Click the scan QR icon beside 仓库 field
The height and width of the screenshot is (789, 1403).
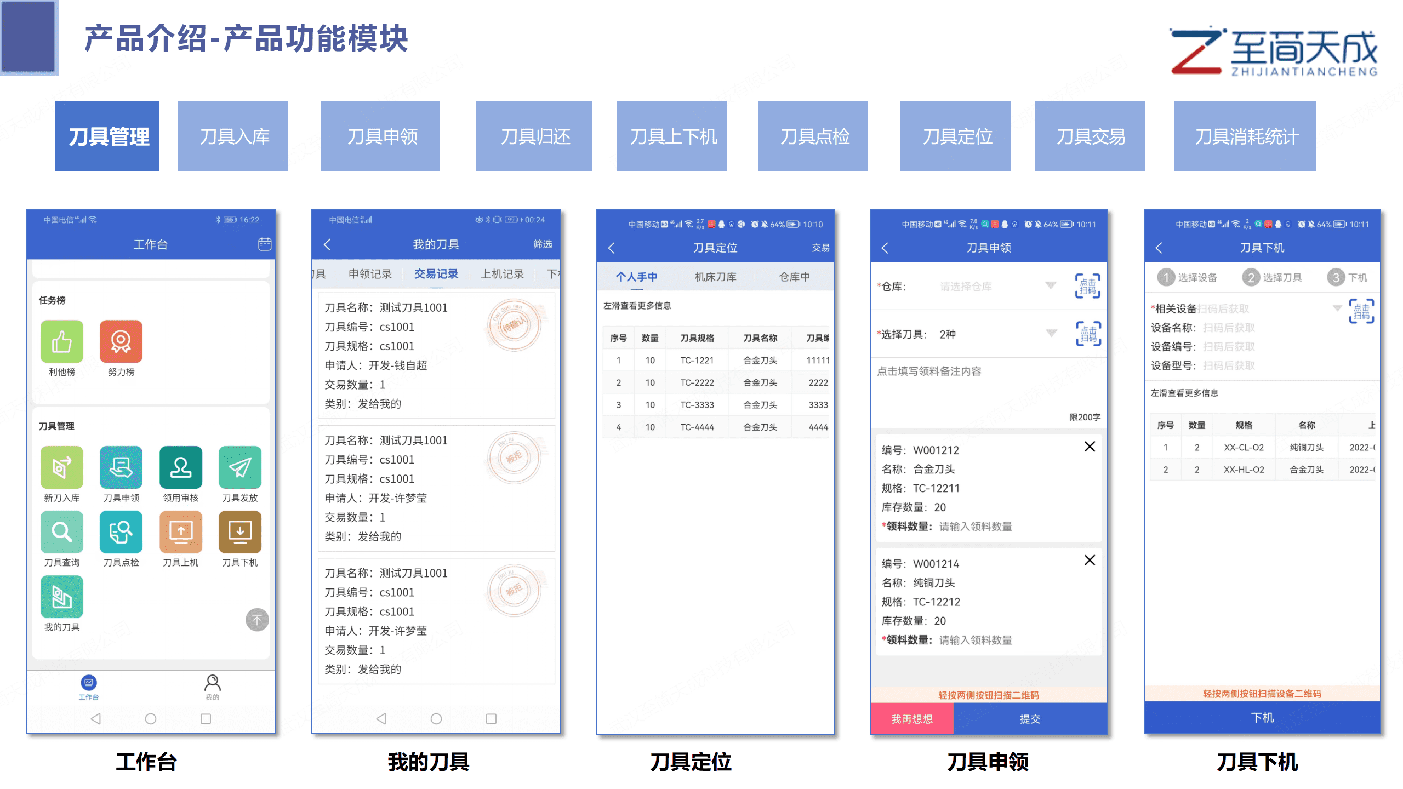tap(1087, 286)
